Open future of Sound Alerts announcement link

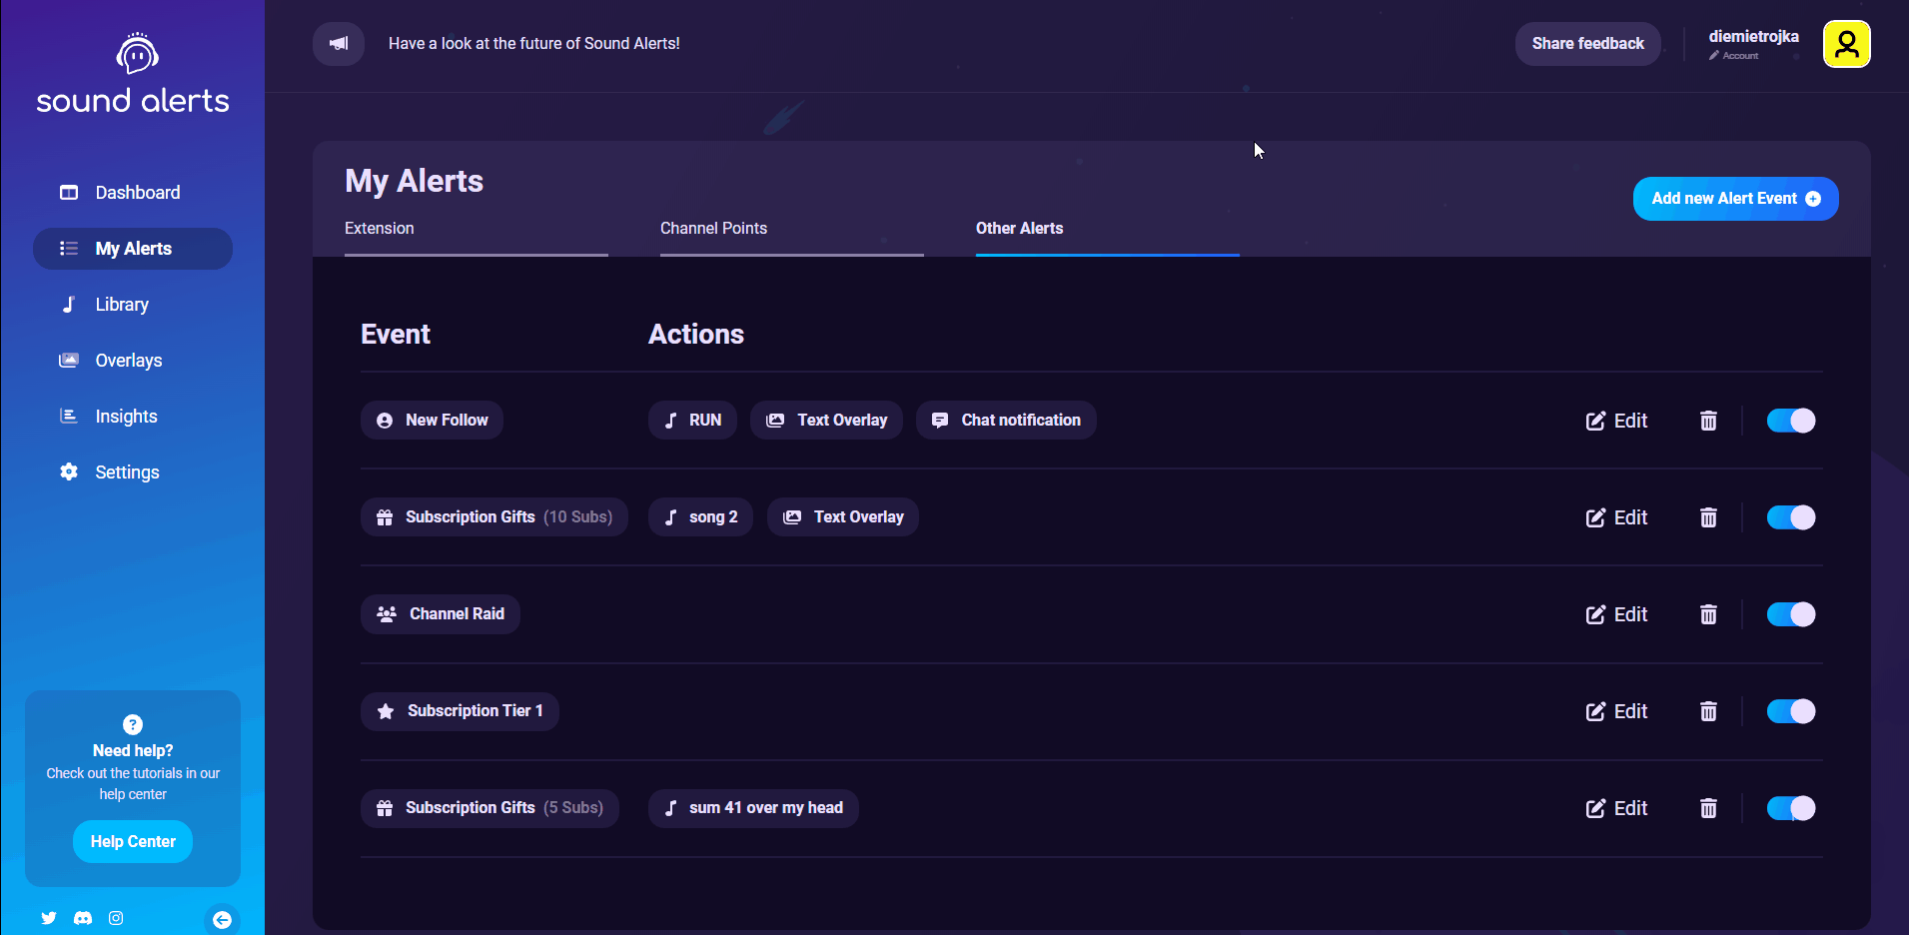click(x=534, y=44)
